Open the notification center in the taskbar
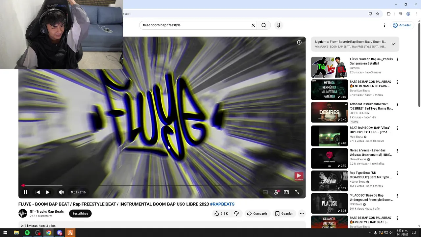The width and height of the screenshot is (421, 237). coord(414,233)
